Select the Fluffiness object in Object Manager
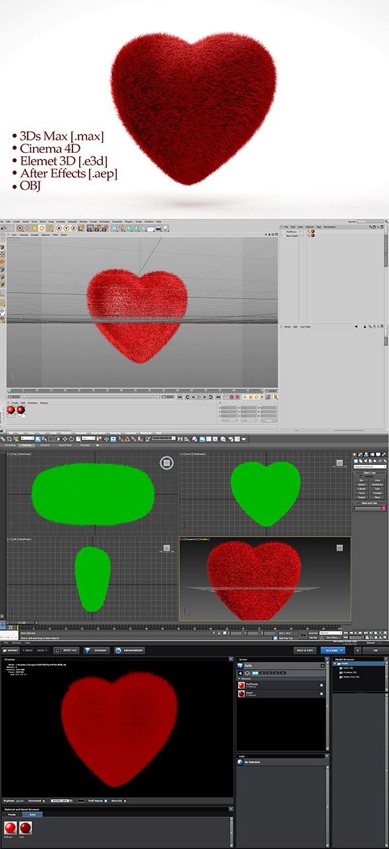Screen dimensions: 389x849 [x=293, y=231]
